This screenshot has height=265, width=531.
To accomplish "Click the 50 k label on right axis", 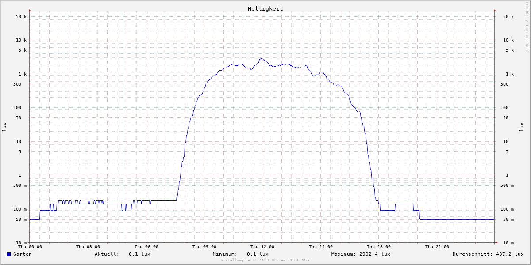I will coord(508,17).
